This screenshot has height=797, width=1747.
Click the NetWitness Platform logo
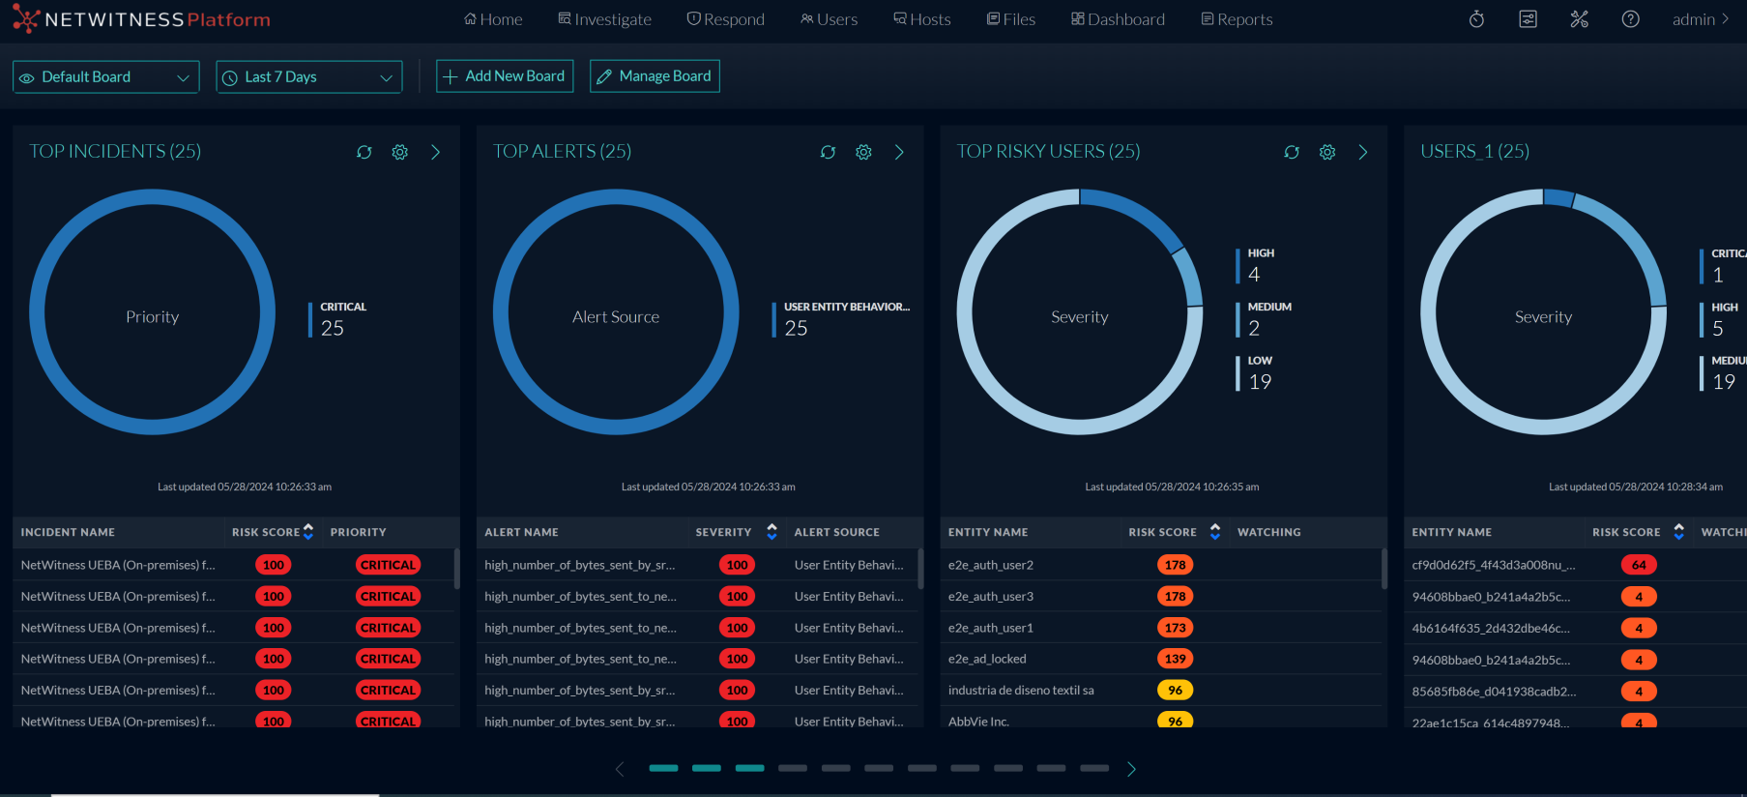pyautogui.click(x=141, y=19)
